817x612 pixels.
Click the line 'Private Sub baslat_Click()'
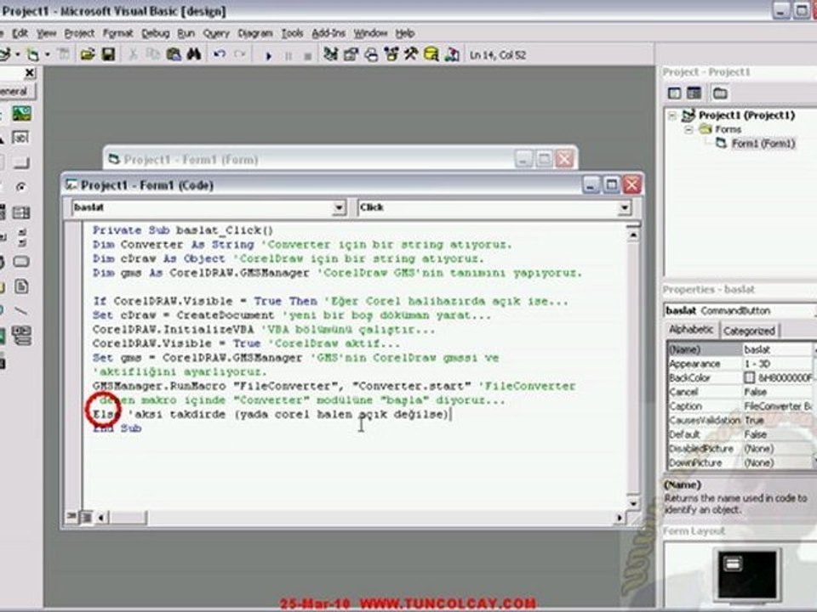click(182, 230)
